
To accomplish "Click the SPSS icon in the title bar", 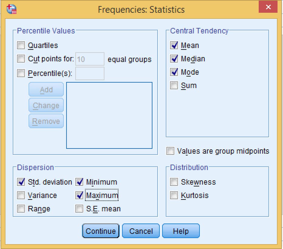I will pos(12,9).
